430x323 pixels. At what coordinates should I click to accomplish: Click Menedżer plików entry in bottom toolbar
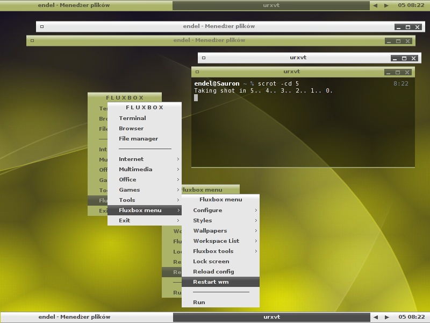[x=87, y=317]
